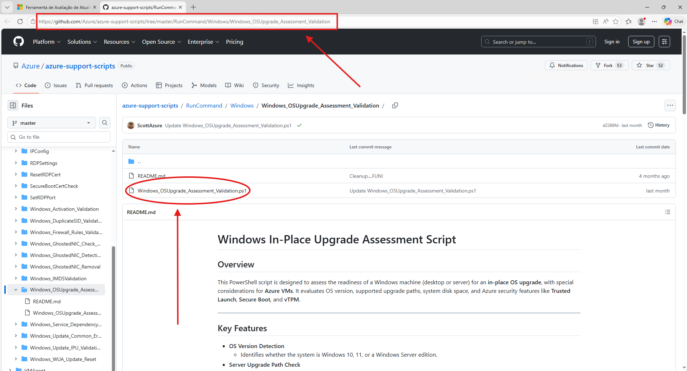Open the README outline list icon
Screen dimensions: 687x371
(667, 212)
